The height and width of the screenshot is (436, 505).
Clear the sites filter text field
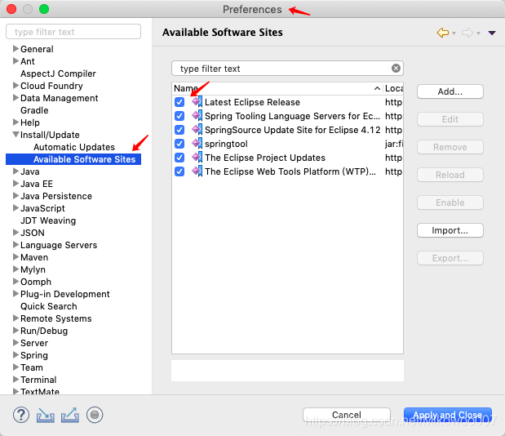[x=396, y=69]
